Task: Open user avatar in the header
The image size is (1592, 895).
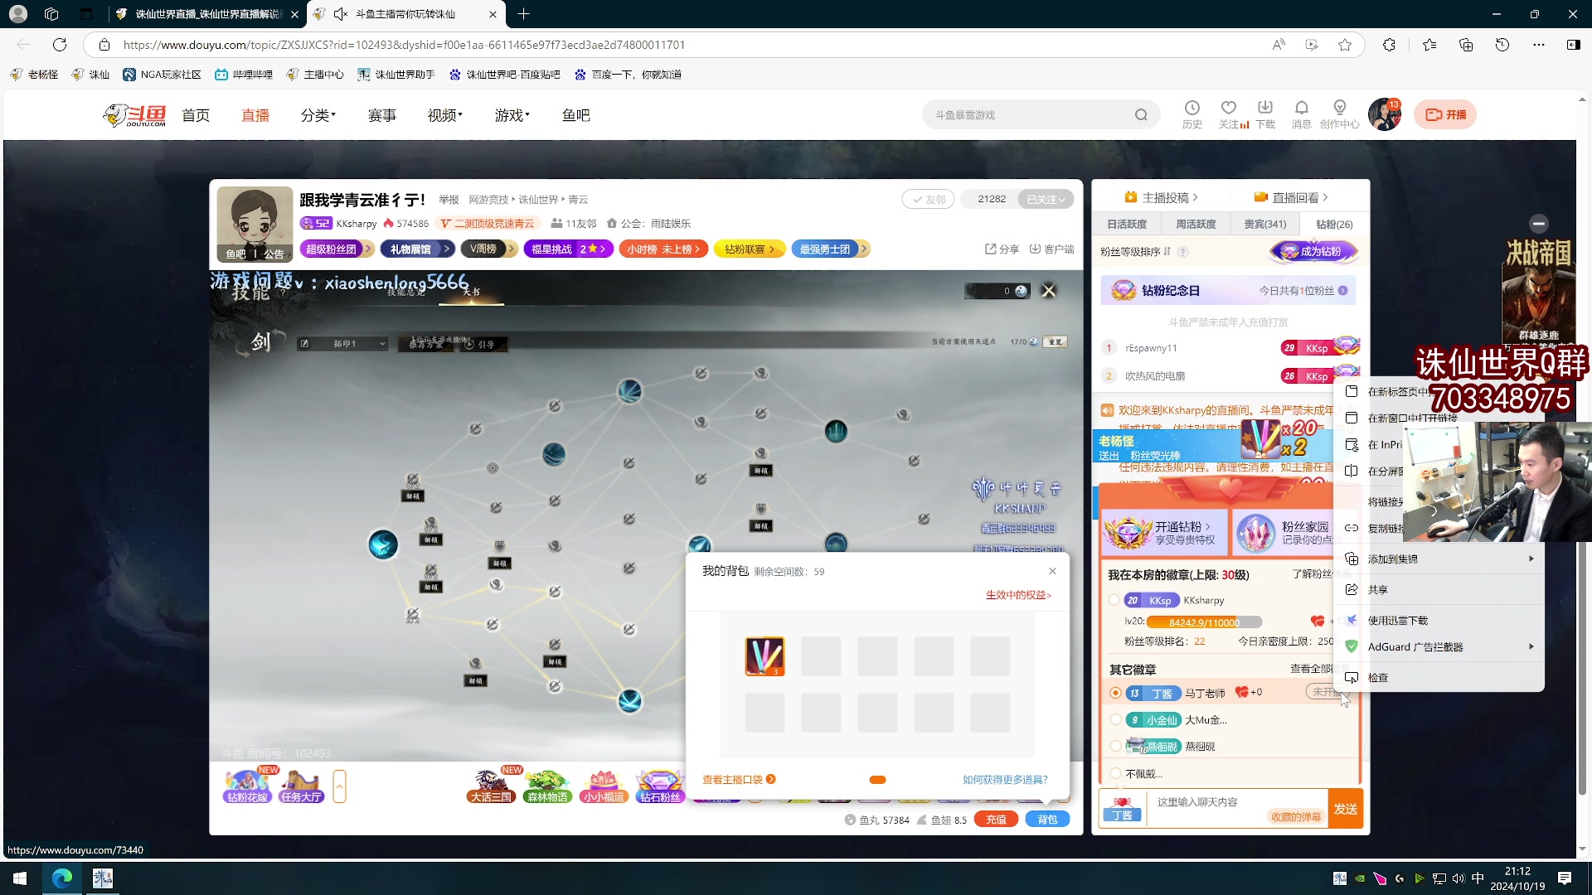Action: tap(1385, 114)
